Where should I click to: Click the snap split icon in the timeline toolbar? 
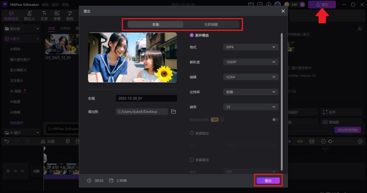pyautogui.click(x=300, y=142)
